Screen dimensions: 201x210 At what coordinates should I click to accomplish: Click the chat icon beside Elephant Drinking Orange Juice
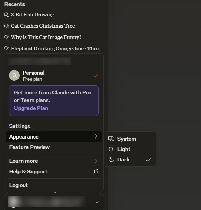pyautogui.click(x=7, y=48)
